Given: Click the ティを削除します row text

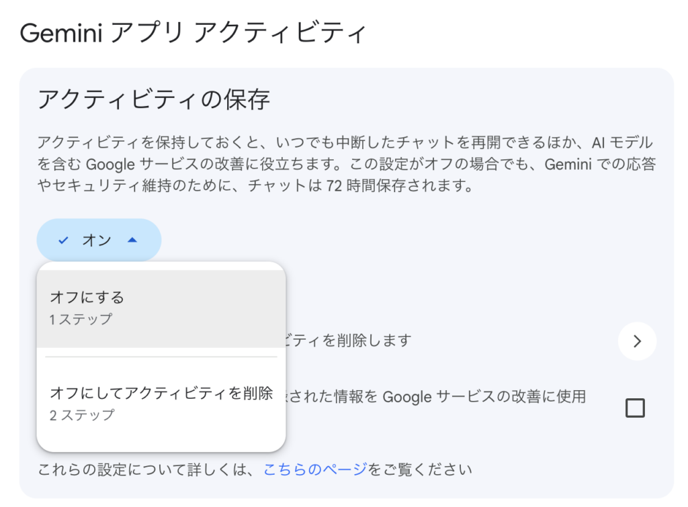Looking at the screenshot, I should point(348,340).
